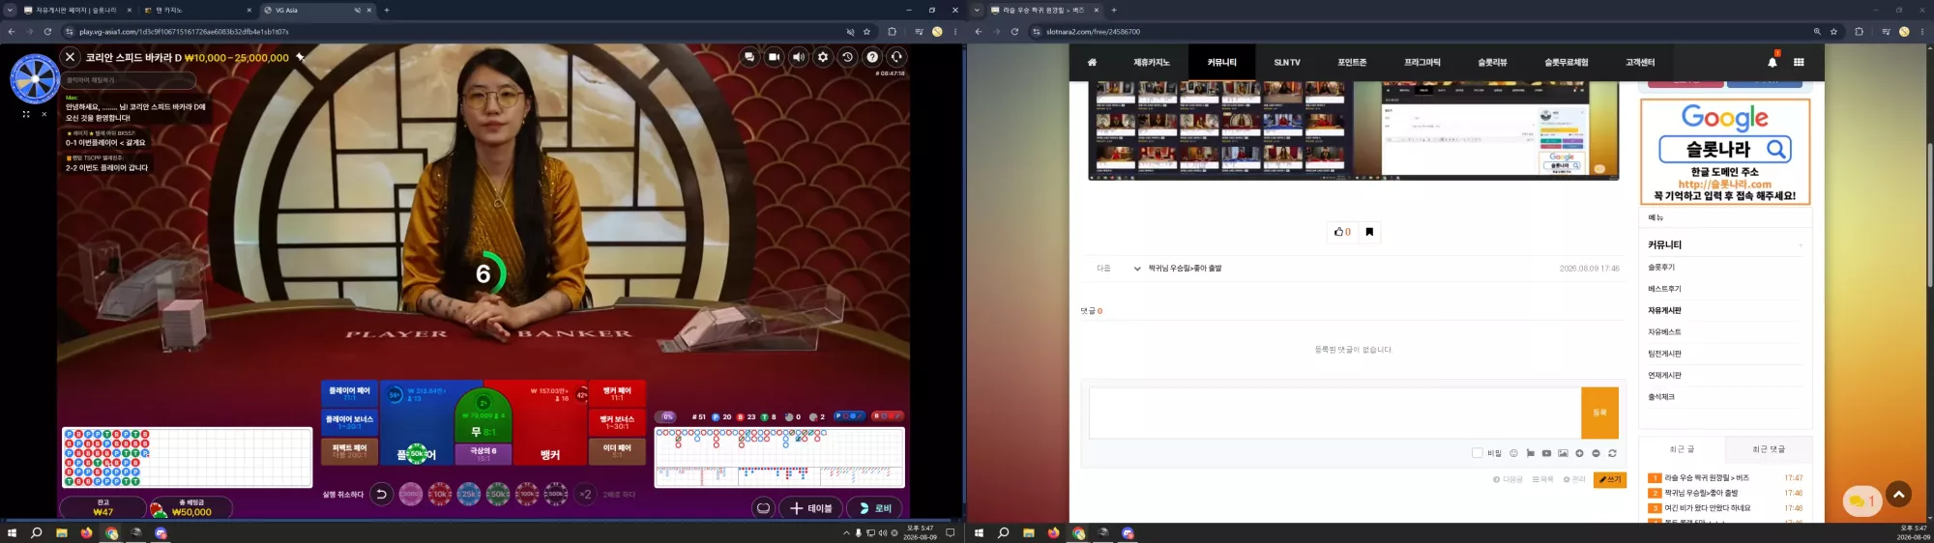Screen dimensions: 1934x543
Task: Bet on 극상의 6 (Super 6)
Action: point(483,453)
